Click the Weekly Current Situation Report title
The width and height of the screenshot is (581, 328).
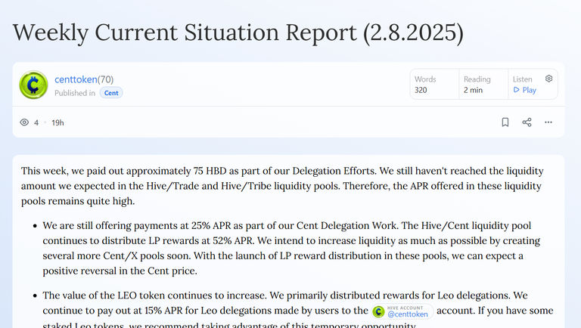(238, 33)
